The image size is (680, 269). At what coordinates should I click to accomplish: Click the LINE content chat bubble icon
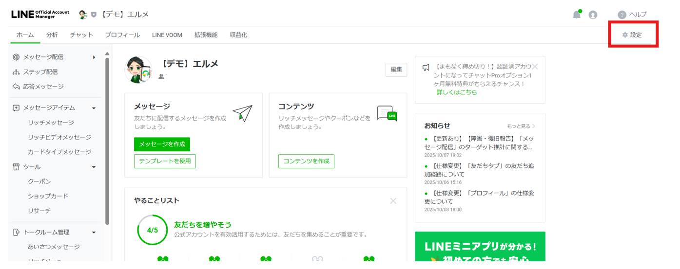tap(387, 113)
